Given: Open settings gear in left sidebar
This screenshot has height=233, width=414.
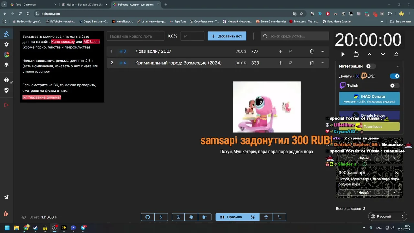Looking at the screenshot, I should (6, 44).
